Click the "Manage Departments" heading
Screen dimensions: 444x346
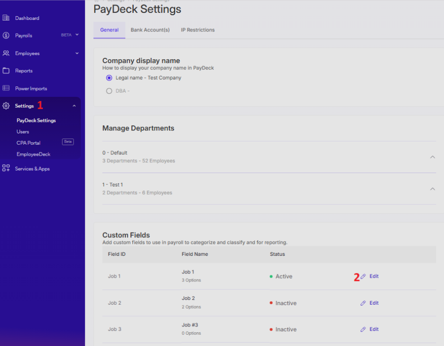pos(138,128)
